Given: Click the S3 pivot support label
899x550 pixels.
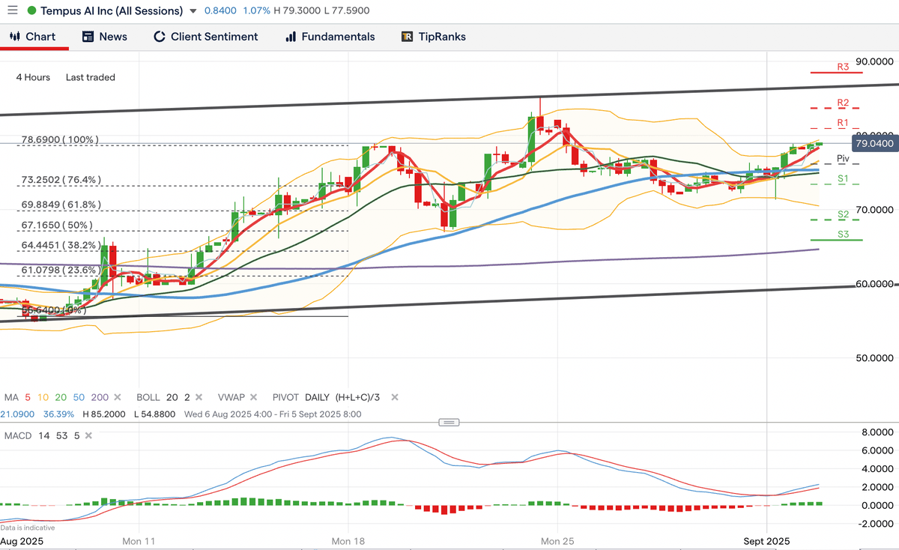Looking at the screenshot, I should (x=843, y=235).
